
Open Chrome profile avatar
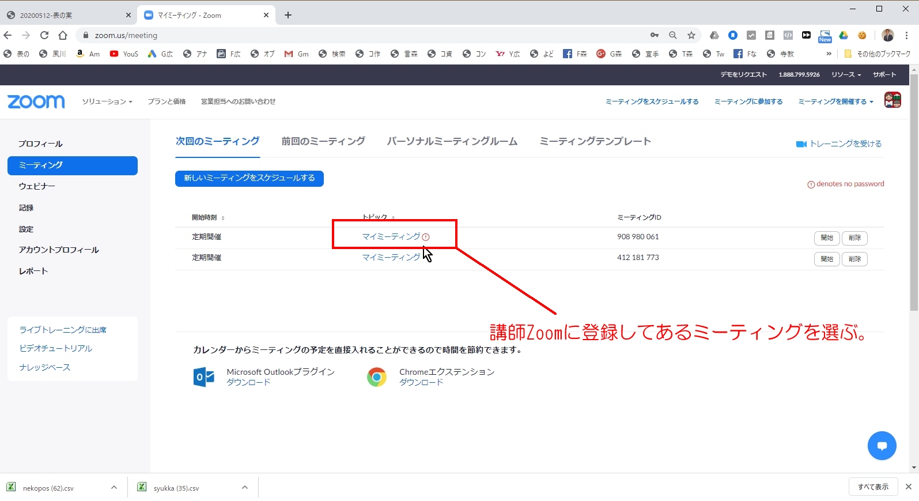pos(888,35)
